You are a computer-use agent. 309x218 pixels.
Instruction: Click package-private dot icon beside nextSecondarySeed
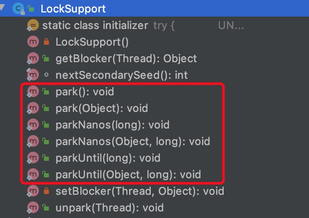tap(46, 75)
